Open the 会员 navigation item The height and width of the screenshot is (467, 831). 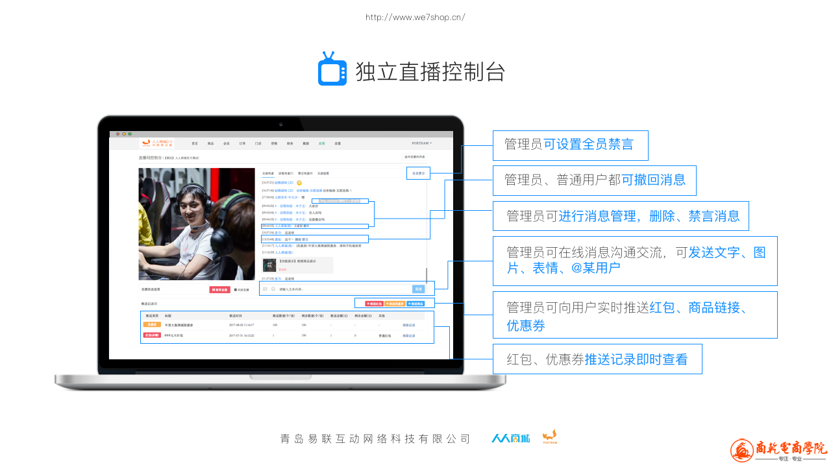[227, 143]
